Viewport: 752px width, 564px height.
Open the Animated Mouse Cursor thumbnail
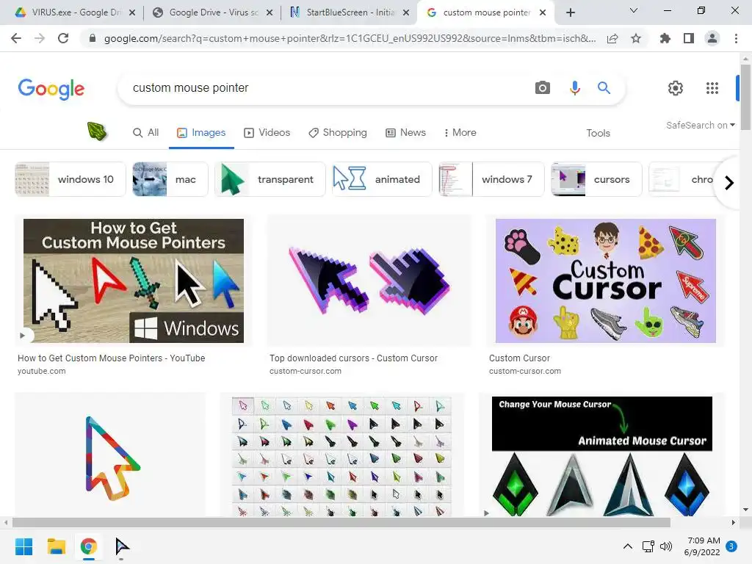pyautogui.click(x=602, y=456)
